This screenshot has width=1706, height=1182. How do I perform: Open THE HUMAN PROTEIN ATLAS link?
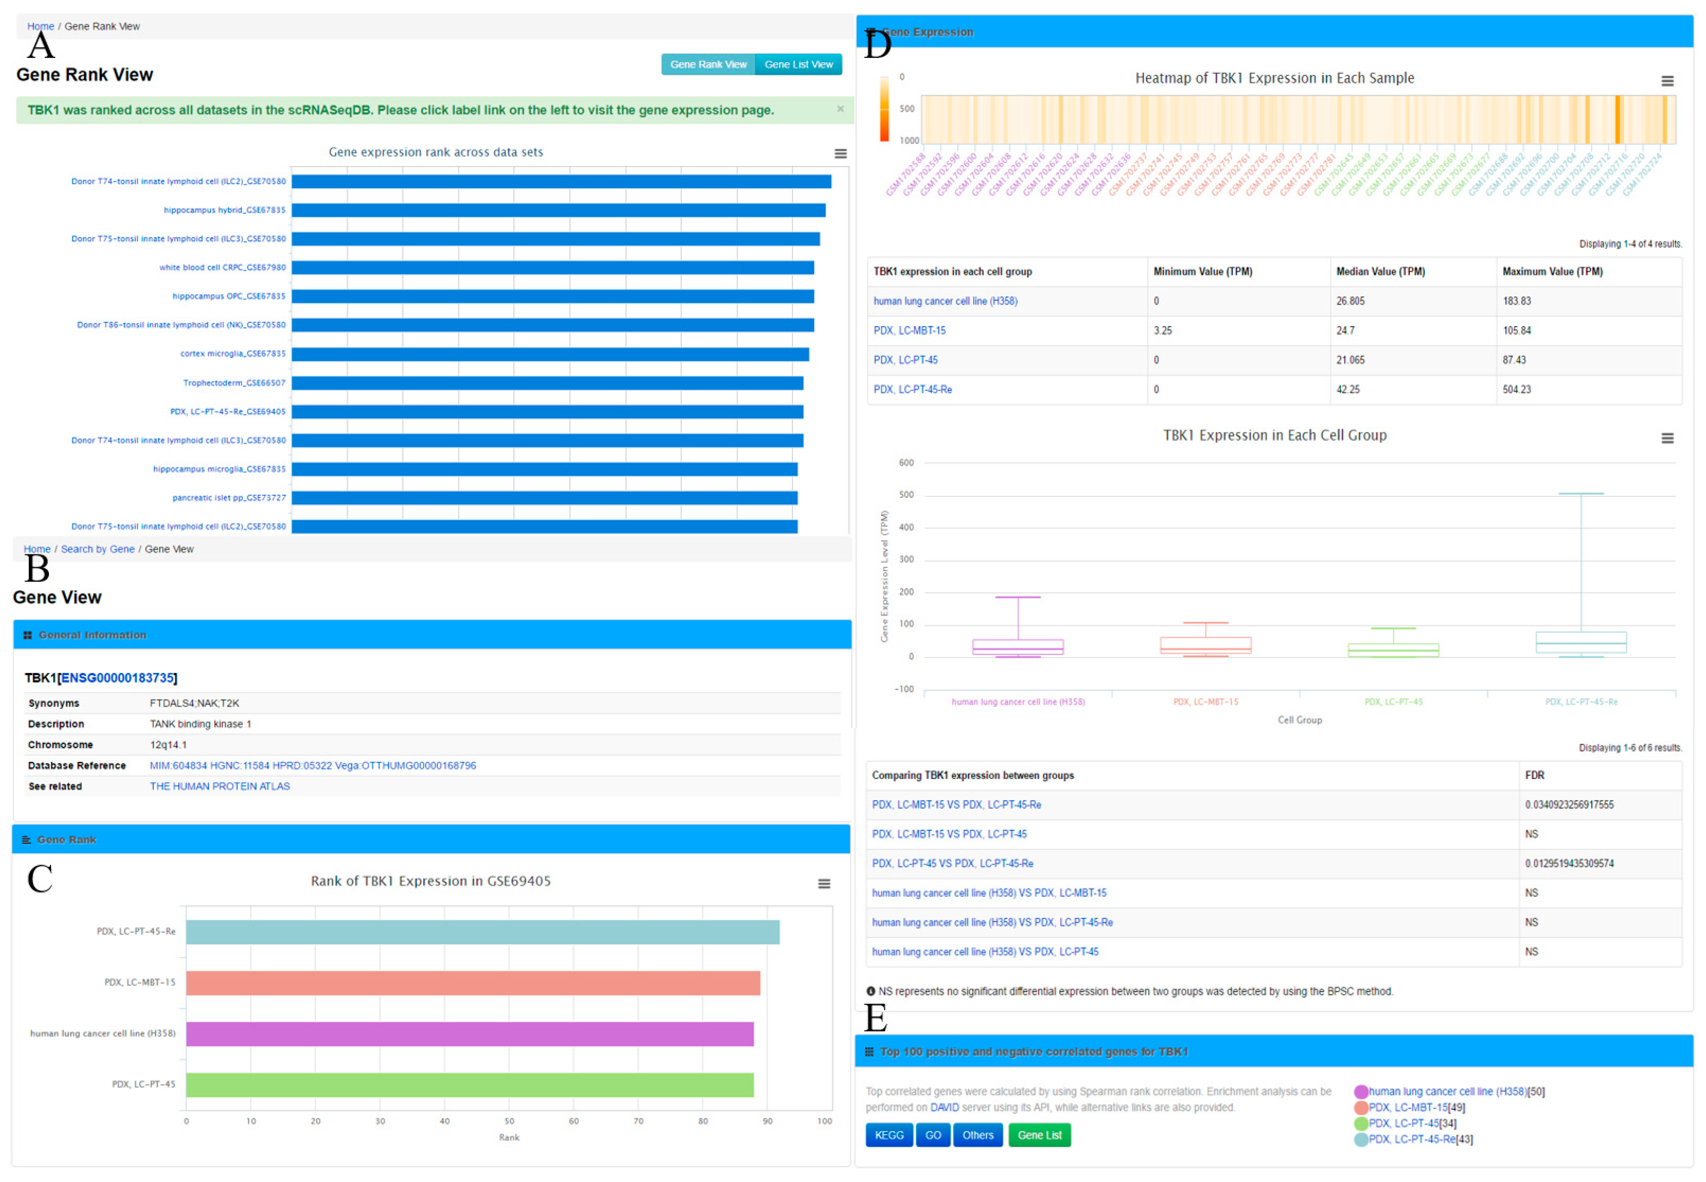click(x=219, y=786)
